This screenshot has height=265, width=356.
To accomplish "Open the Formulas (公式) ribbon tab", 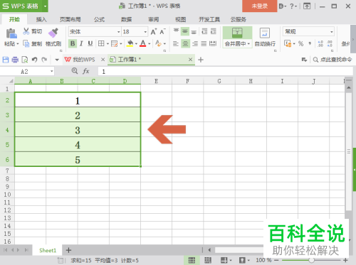I will click(x=99, y=19).
